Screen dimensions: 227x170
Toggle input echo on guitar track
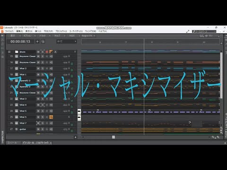point(51,129)
